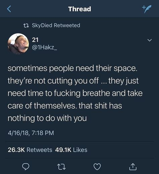The image size is (159, 174).
Task: Open the @1Hakz_ handle
Action: click(x=45, y=48)
